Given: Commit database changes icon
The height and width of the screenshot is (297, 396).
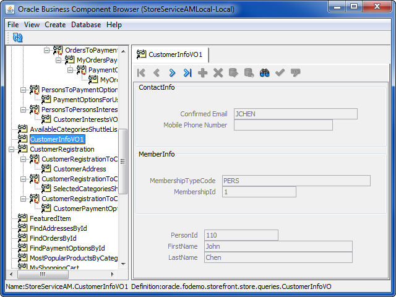Looking at the screenshot, I should click(233, 73).
